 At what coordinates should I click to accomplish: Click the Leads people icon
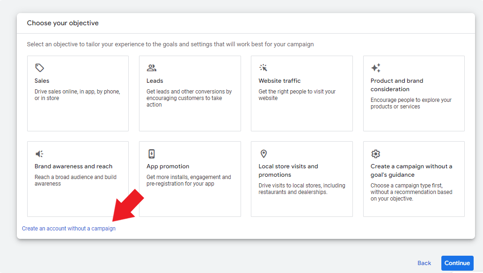pyautogui.click(x=152, y=68)
